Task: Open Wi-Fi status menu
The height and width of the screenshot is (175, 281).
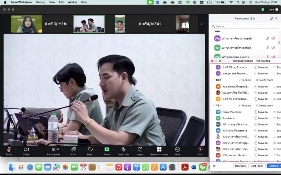Action: [x=231, y=2]
